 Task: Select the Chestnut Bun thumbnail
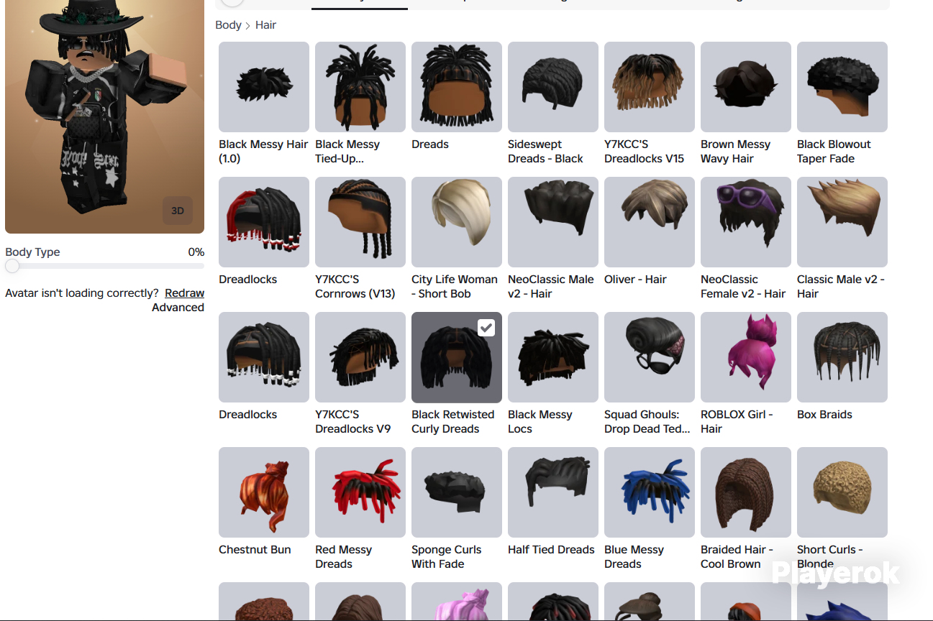click(x=264, y=492)
